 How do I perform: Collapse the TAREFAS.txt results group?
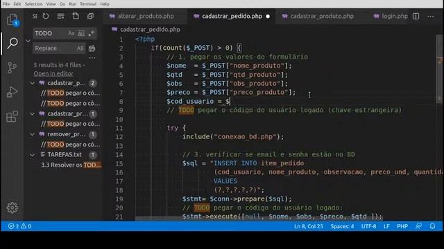33,155
